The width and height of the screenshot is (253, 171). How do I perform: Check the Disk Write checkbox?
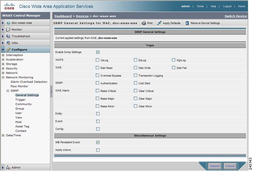point(135,68)
